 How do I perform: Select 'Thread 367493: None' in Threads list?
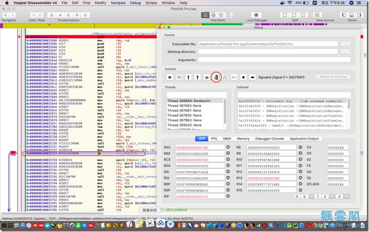click(x=195, y=106)
